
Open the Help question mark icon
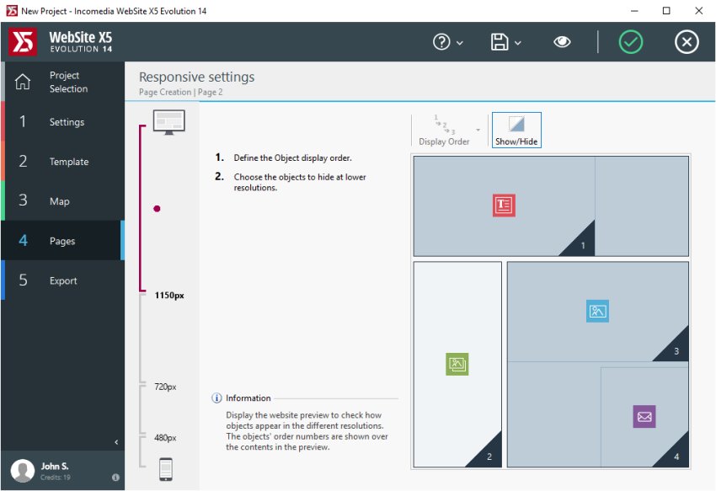click(441, 42)
